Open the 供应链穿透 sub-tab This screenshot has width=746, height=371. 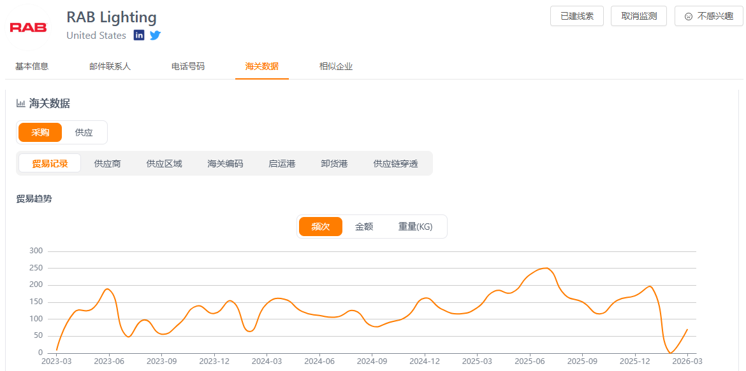point(395,164)
